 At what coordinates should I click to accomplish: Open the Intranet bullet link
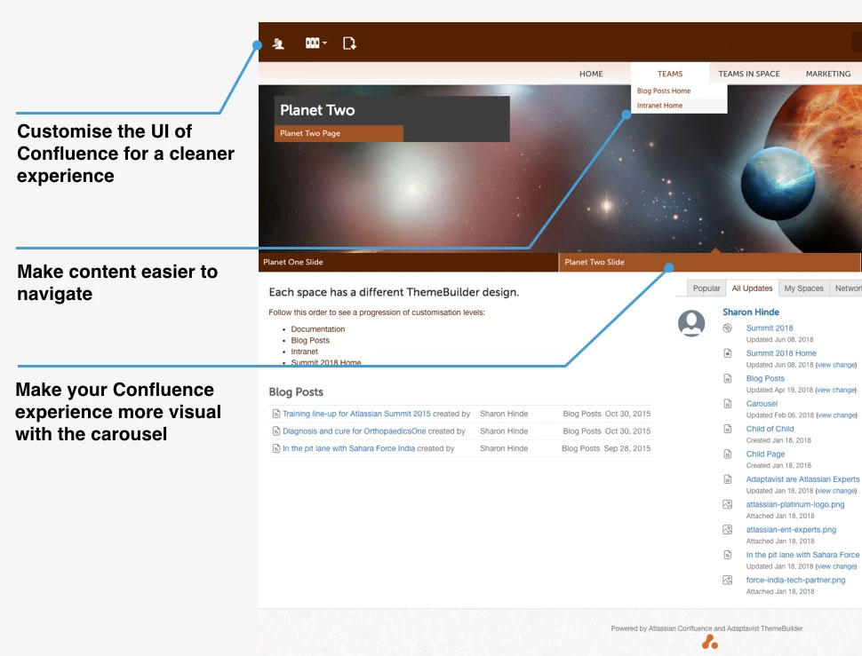[x=304, y=352]
